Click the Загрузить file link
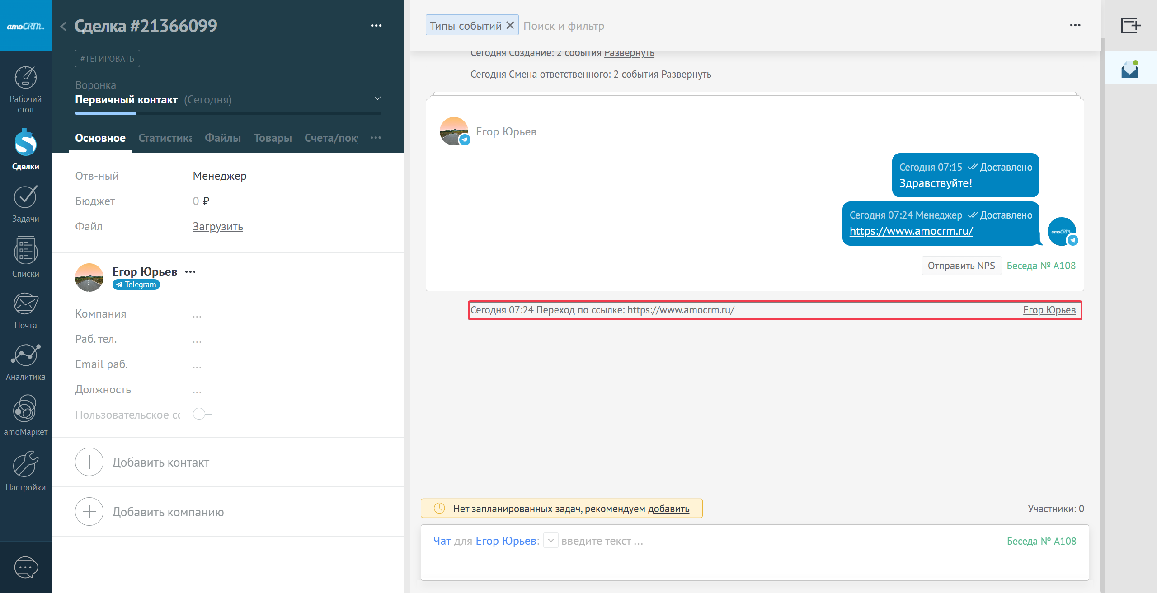Viewport: 1157px width, 593px height. click(x=217, y=227)
